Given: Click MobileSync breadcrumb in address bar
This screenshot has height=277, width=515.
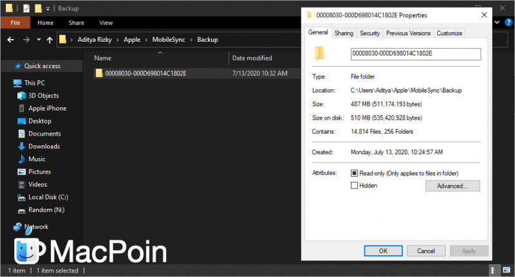Looking at the screenshot, I should pyautogui.click(x=169, y=40).
